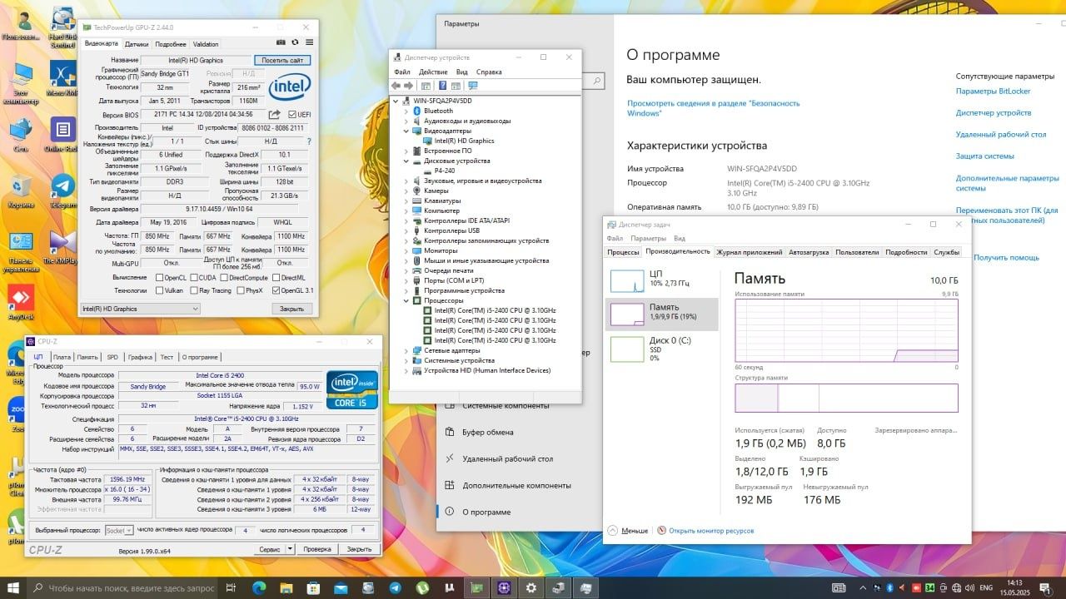Open the Действие menu in Device Manager

(x=433, y=72)
